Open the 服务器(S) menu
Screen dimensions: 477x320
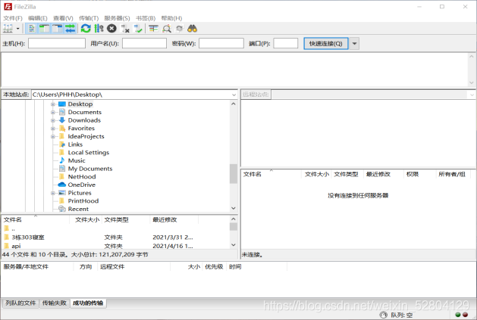117,18
